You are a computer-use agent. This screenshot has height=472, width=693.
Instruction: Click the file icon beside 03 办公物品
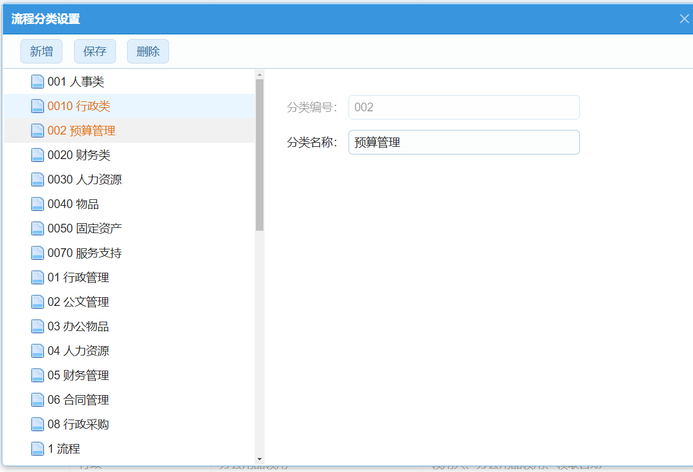click(37, 327)
